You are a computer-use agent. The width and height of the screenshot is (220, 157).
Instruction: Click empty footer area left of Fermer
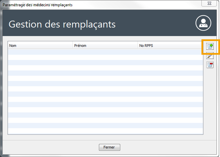tap(51, 147)
